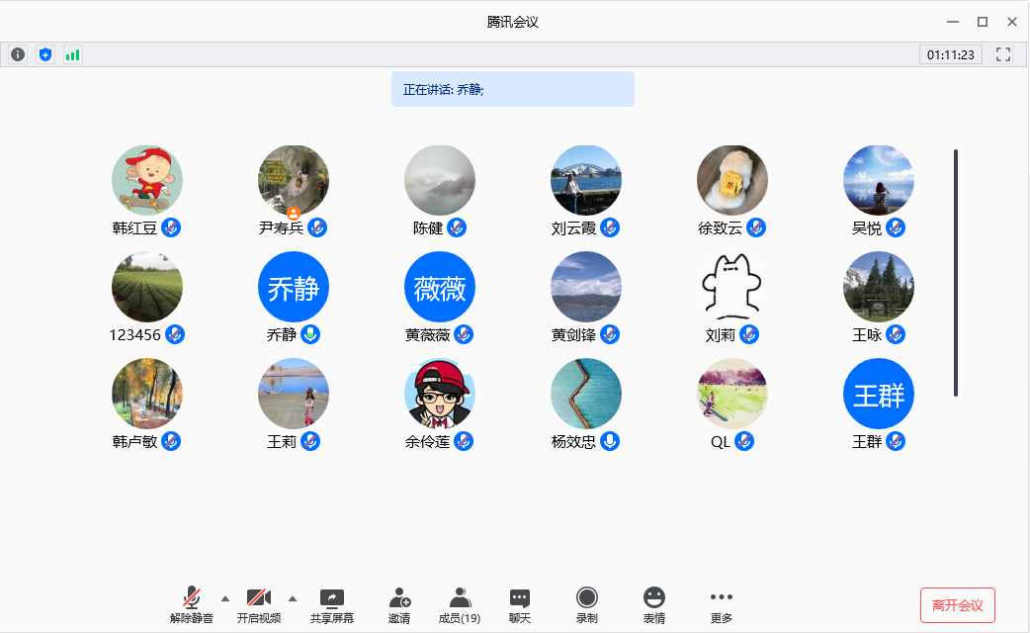The height and width of the screenshot is (633, 1030).
Task: Toggle 解除静音 microphone button
Action: 192,604
